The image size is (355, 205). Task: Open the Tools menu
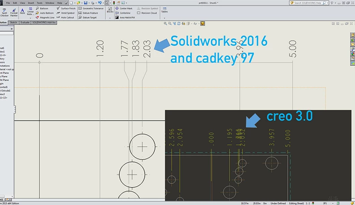39,3
